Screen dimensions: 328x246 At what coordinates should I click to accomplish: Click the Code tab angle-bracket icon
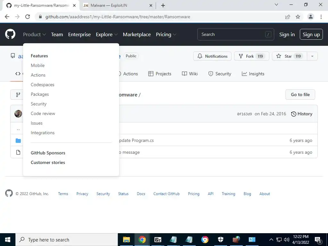[x=18, y=74]
